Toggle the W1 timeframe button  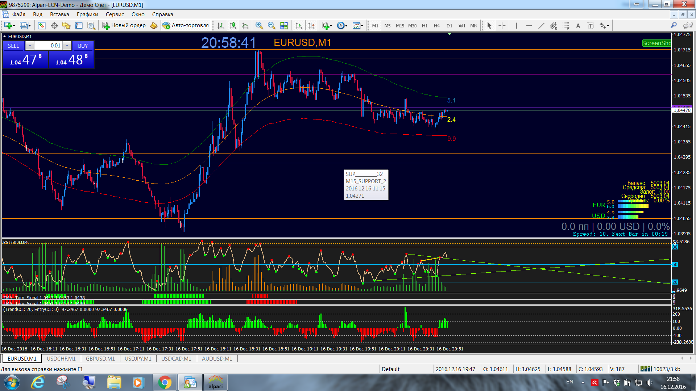coord(462,25)
